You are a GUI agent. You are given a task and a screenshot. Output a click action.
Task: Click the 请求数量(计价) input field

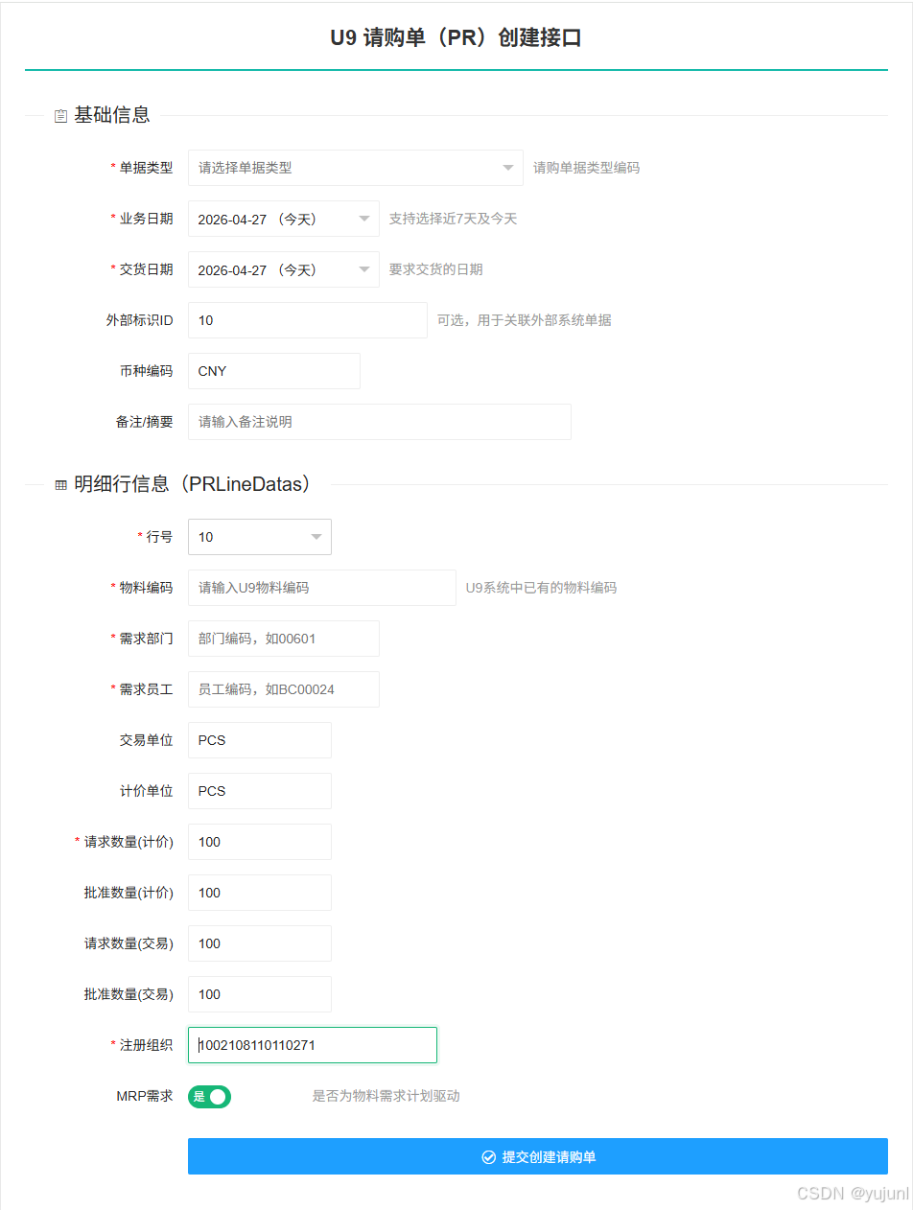[260, 842]
